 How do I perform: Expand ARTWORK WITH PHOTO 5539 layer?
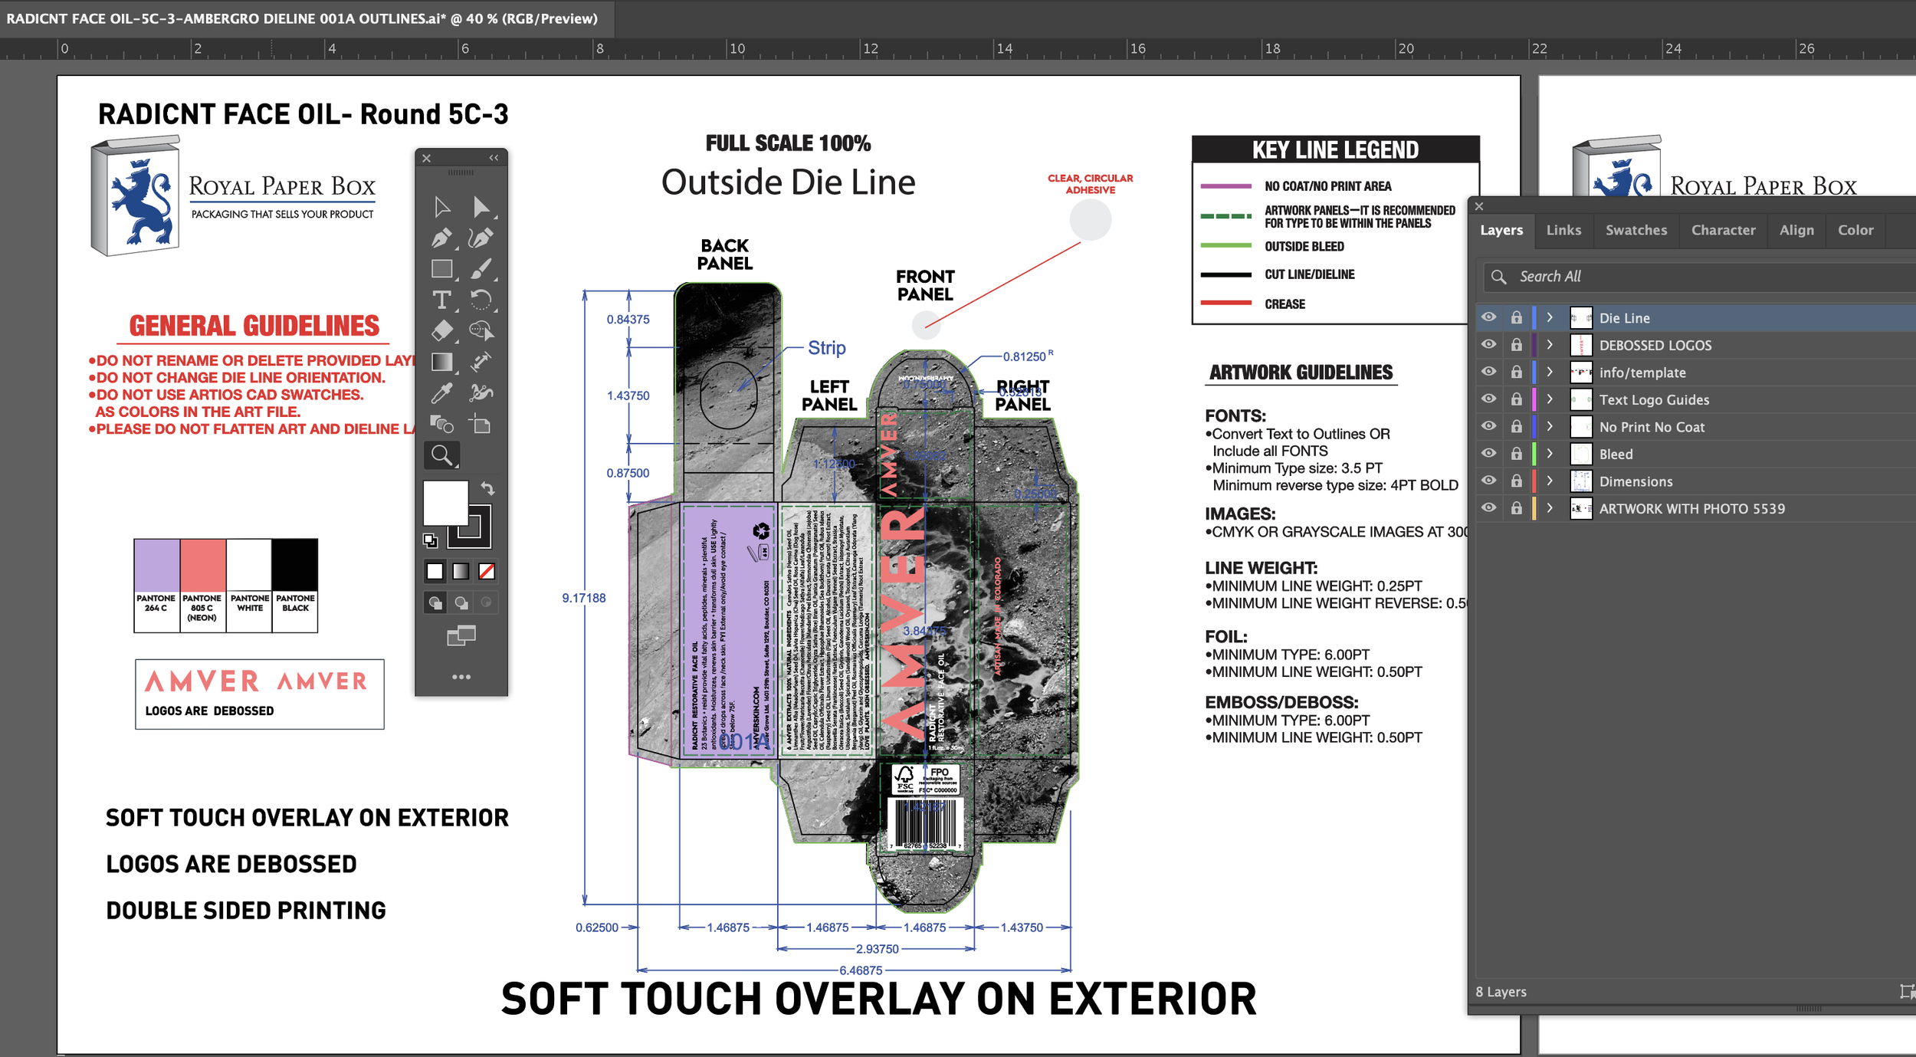coord(1550,508)
